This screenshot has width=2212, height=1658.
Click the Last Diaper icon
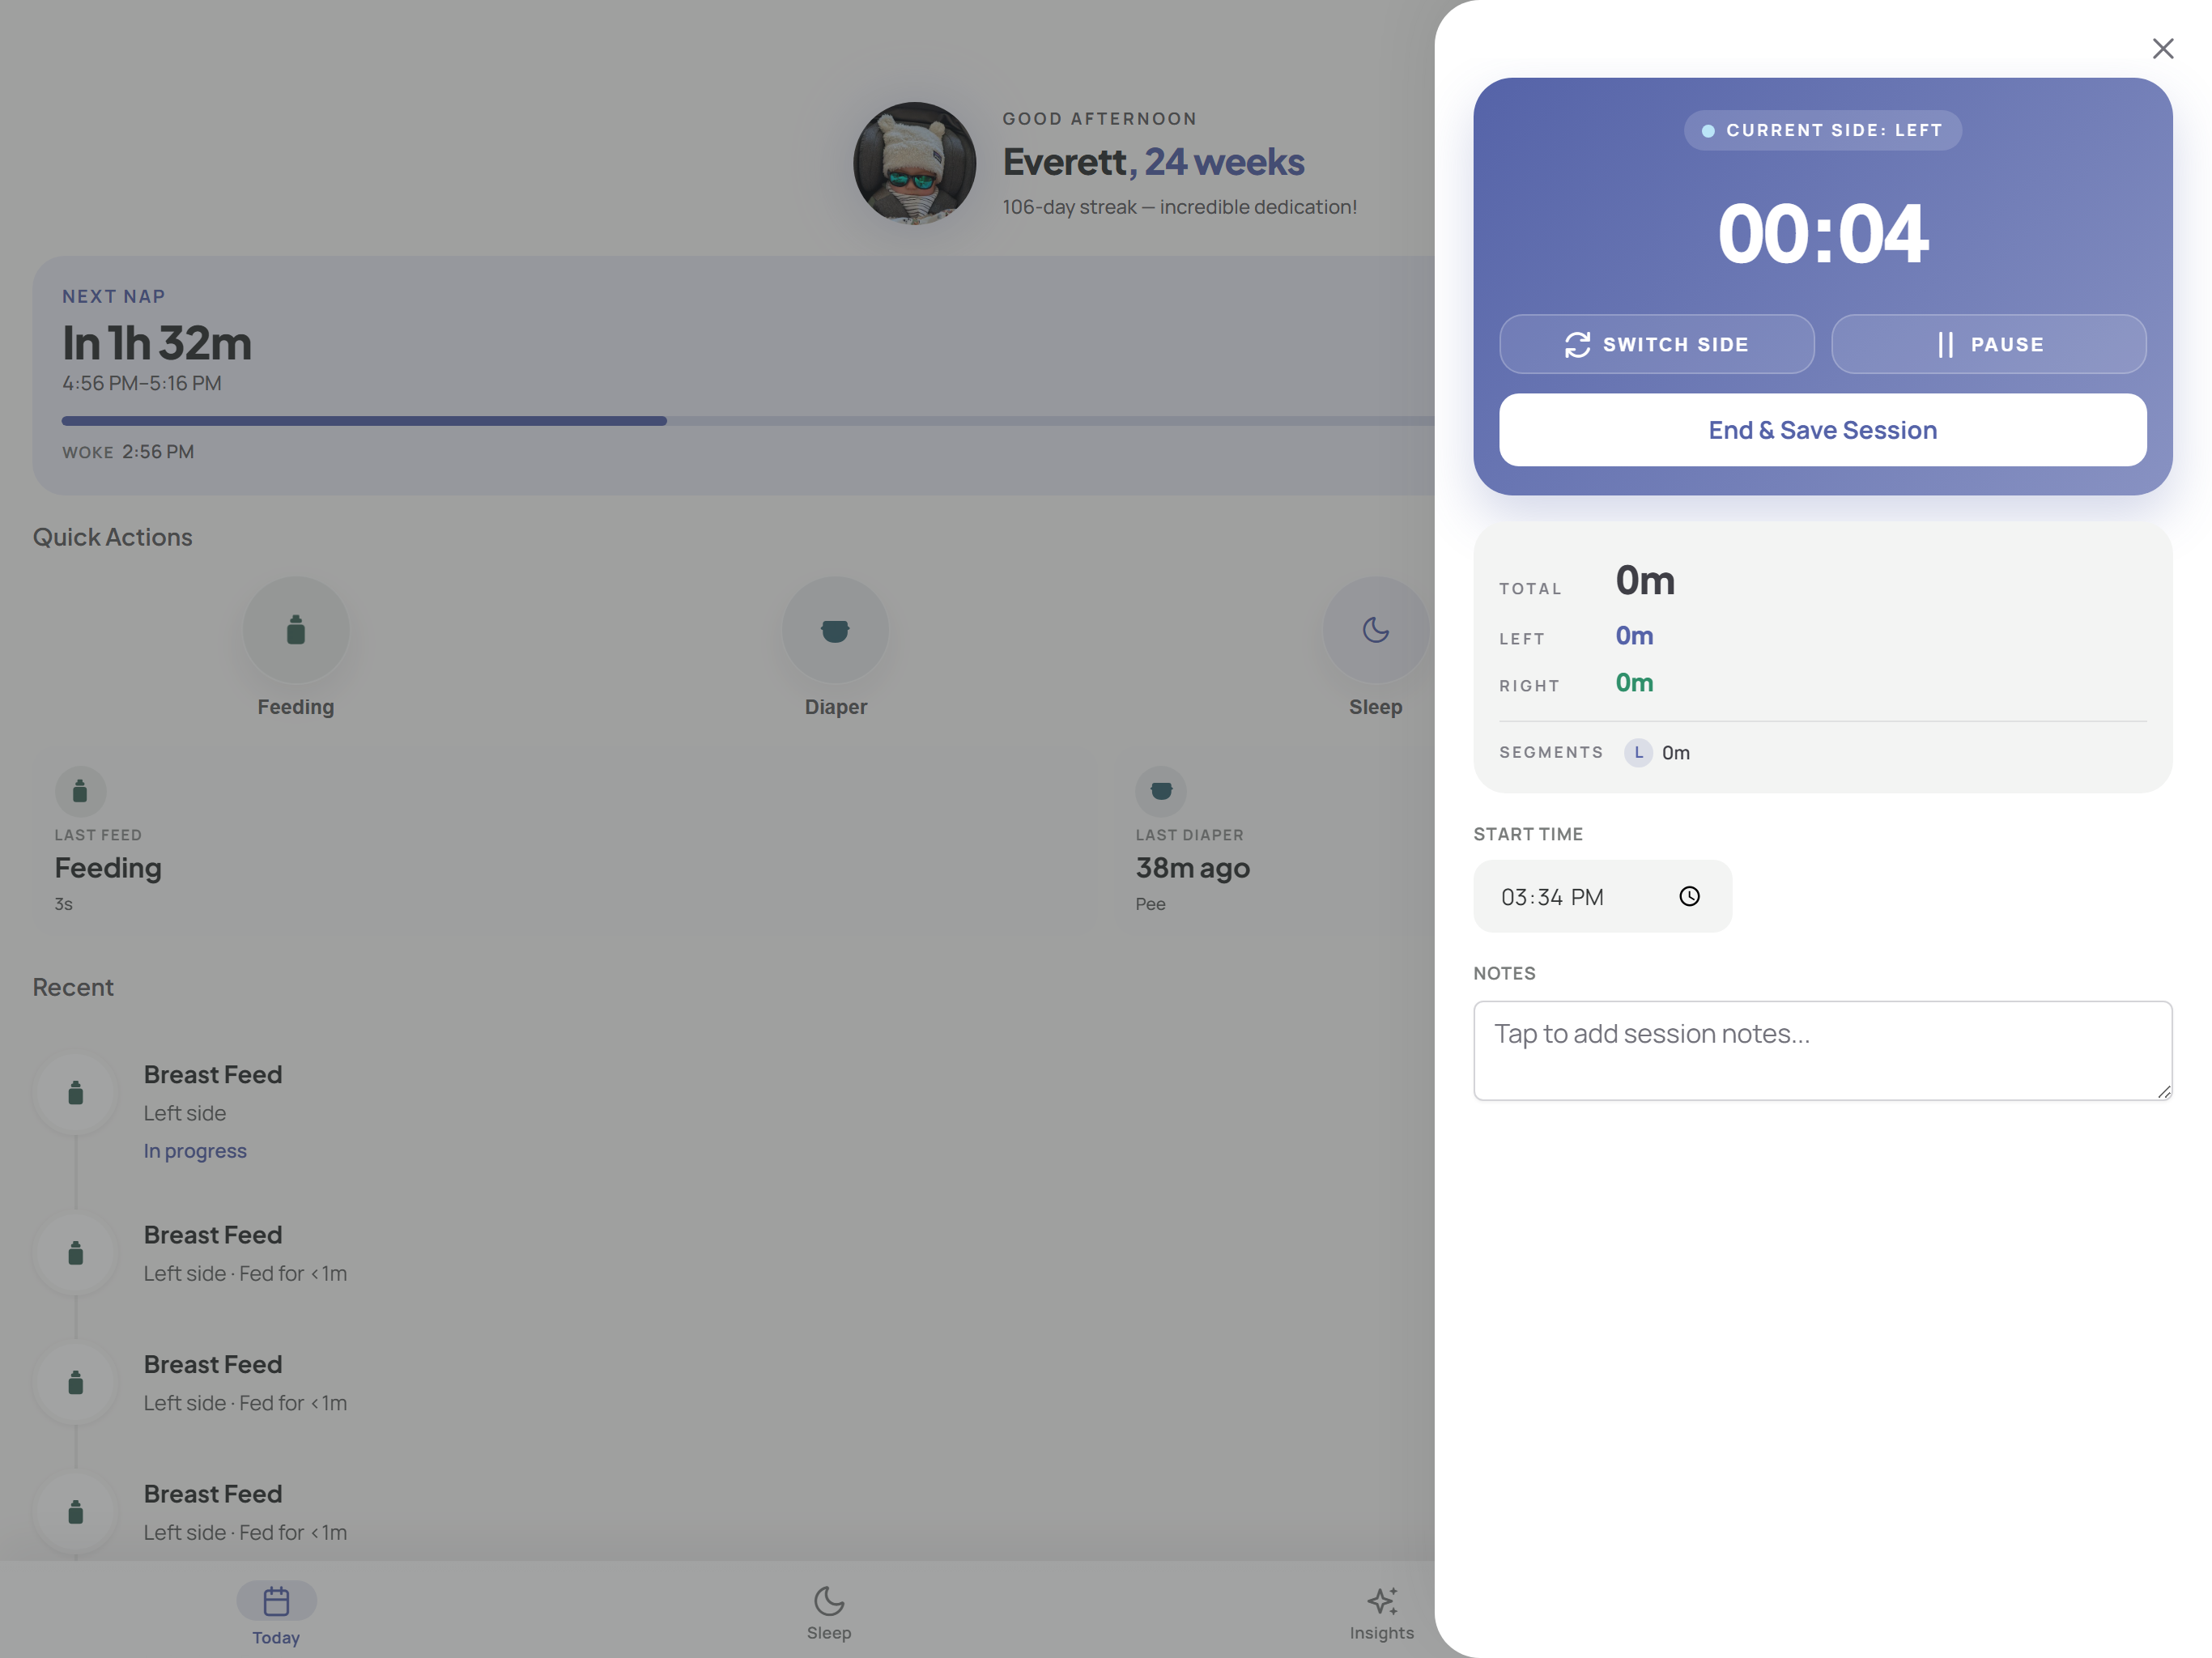click(1160, 792)
